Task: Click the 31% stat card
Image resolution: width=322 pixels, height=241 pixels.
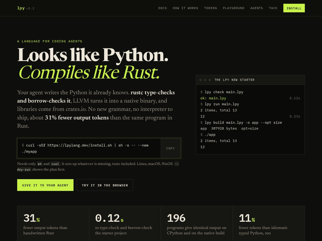Action: tap(53, 224)
